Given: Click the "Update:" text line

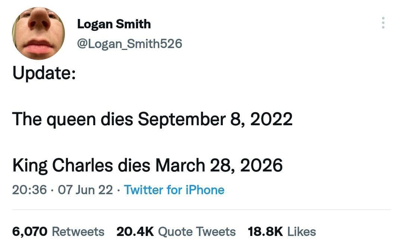Looking at the screenshot, I should click(x=44, y=73).
